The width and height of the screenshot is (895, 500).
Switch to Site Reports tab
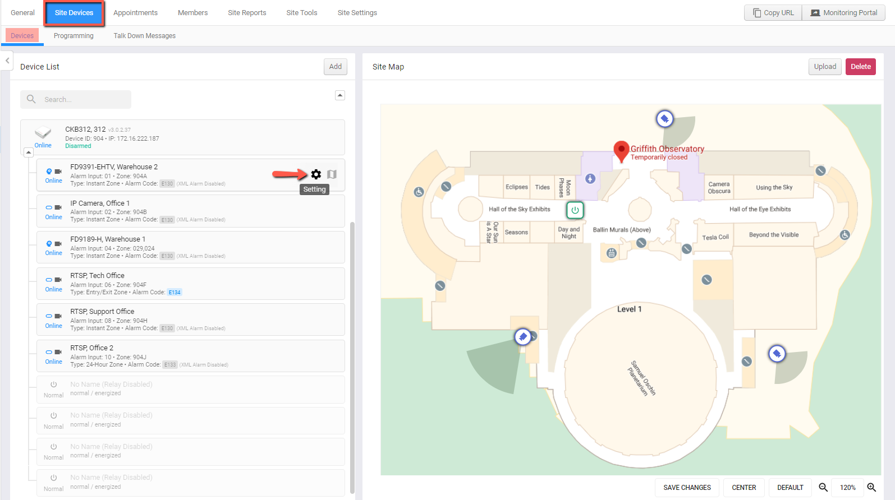[247, 12]
